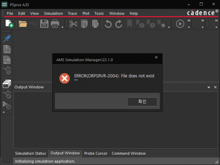Click the Paste clipboard icon

[95, 24]
